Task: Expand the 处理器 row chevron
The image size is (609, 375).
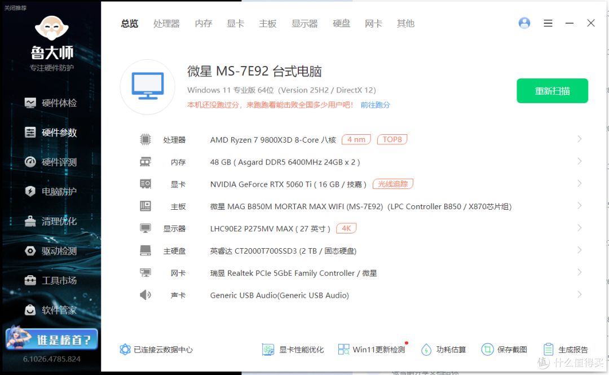Action: pos(580,139)
